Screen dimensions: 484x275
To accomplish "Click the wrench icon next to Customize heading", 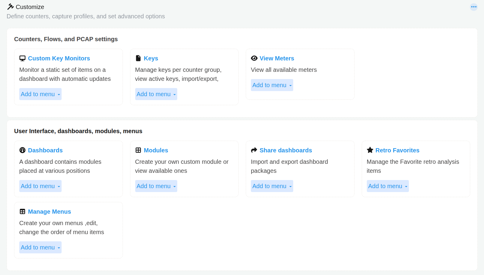I will (11, 7).
